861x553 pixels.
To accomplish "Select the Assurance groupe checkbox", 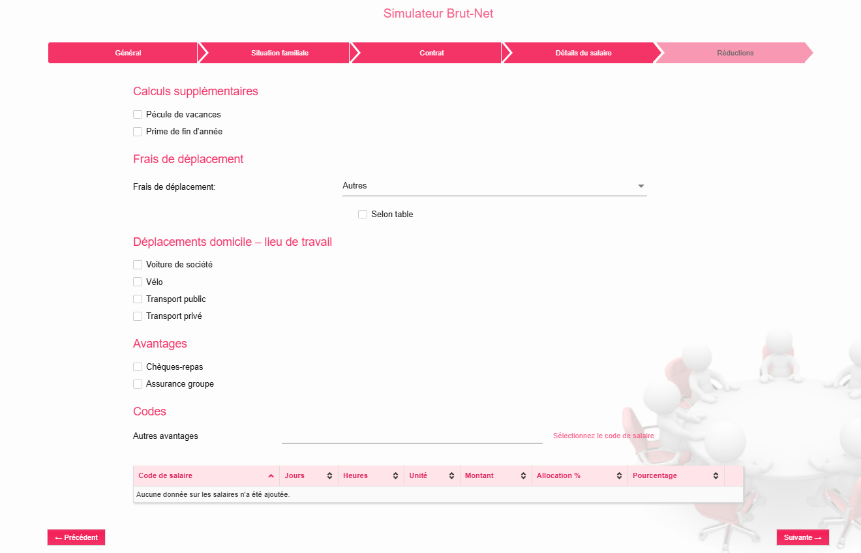I will (138, 384).
